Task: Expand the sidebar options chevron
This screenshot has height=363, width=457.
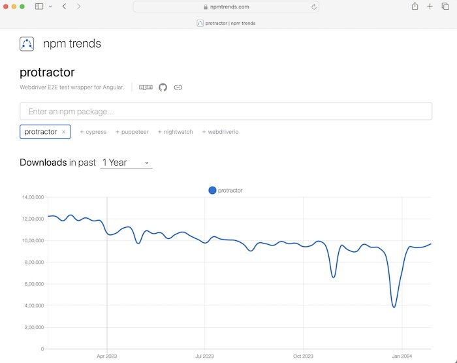Action: [x=50, y=7]
